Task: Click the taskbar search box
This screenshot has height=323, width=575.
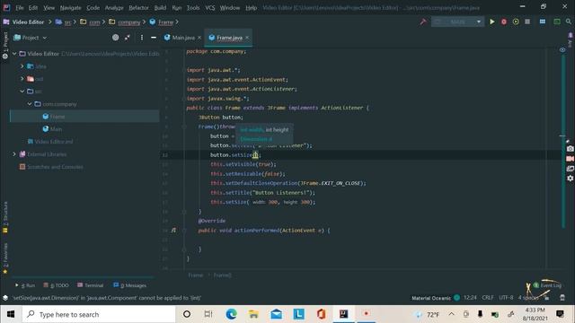Action: [99, 314]
